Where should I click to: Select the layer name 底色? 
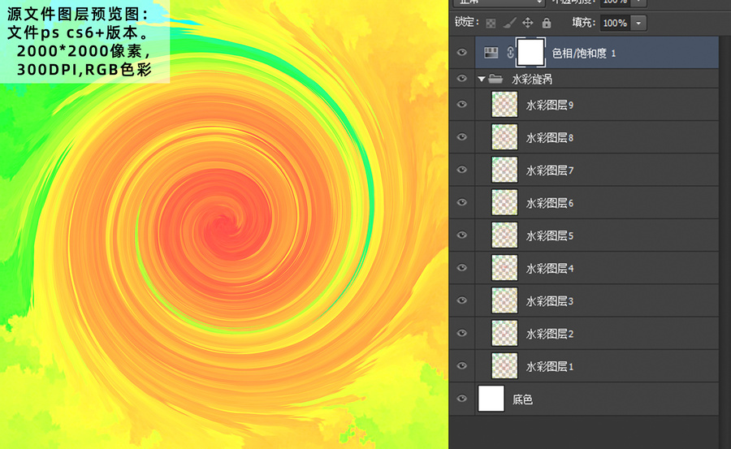tap(522, 399)
